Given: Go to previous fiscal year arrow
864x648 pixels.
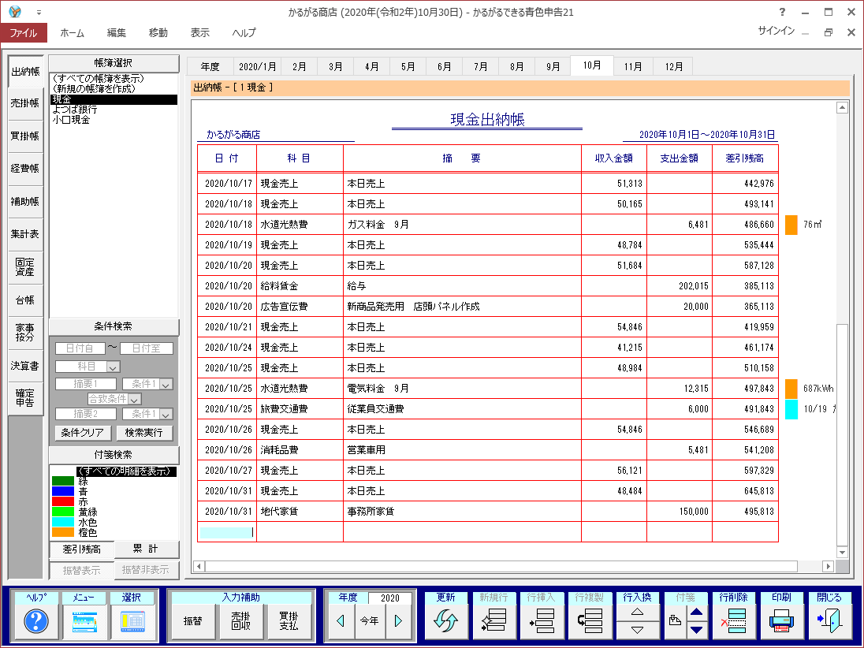Looking at the screenshot, I should (x=340, y=621).
